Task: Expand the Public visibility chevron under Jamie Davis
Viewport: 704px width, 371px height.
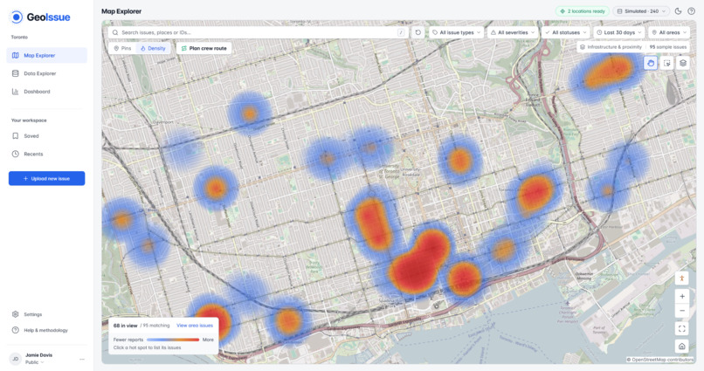Action: (43, 362)
